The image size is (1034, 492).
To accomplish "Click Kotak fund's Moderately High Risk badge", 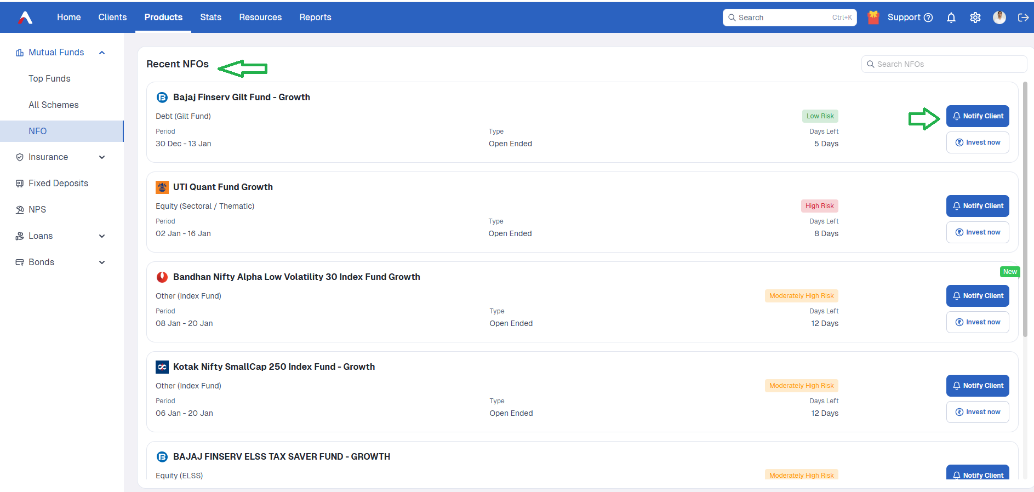I will click(802, 386).
